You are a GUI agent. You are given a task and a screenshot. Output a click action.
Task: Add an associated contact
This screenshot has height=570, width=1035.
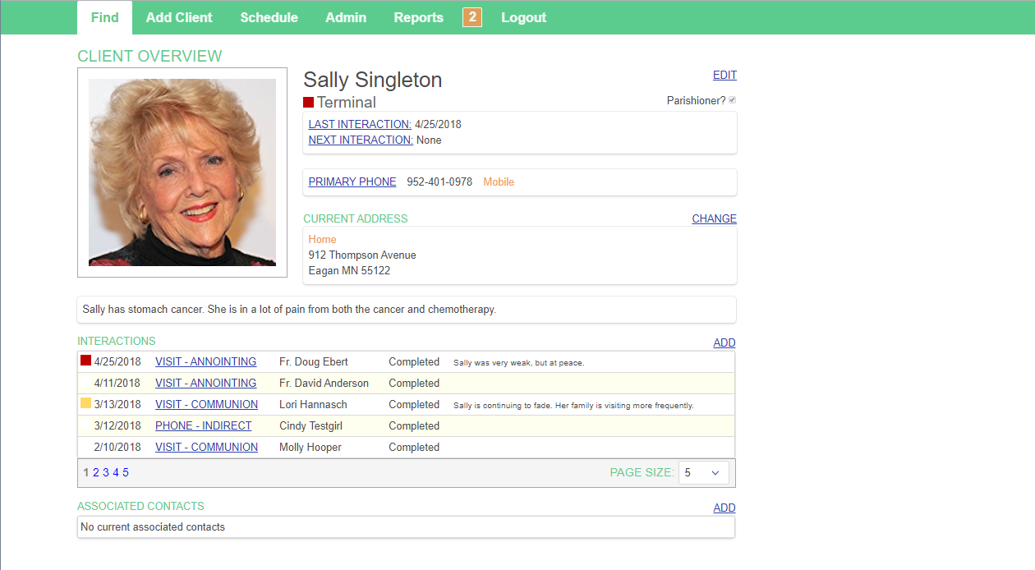(724, 508)
